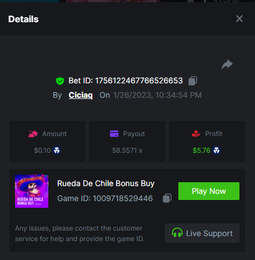Viewport: 255px width, 260px height.
Task: Copy the Game ID with the copy icon
Action: coord(167,198)
